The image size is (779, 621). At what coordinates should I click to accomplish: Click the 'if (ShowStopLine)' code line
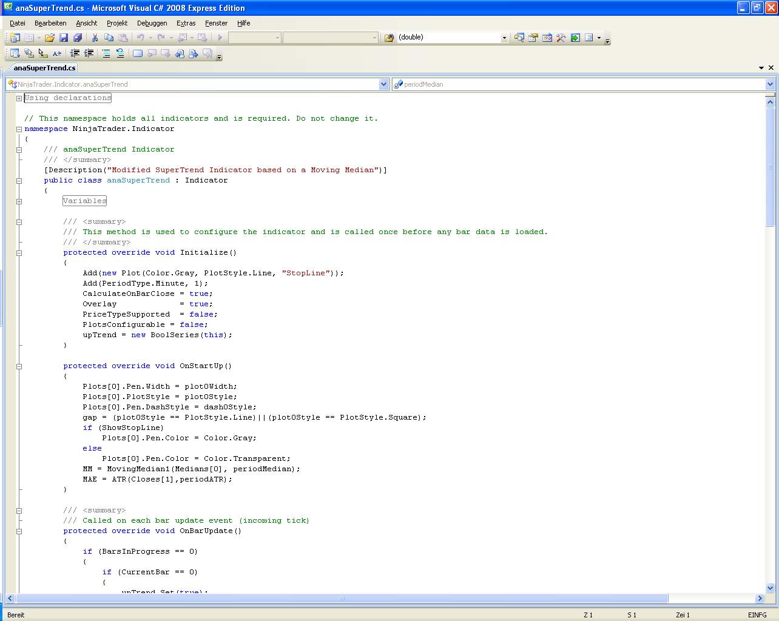pos(123,428)
